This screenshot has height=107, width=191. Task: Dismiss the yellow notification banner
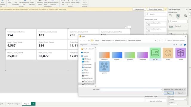pos(166,9)
